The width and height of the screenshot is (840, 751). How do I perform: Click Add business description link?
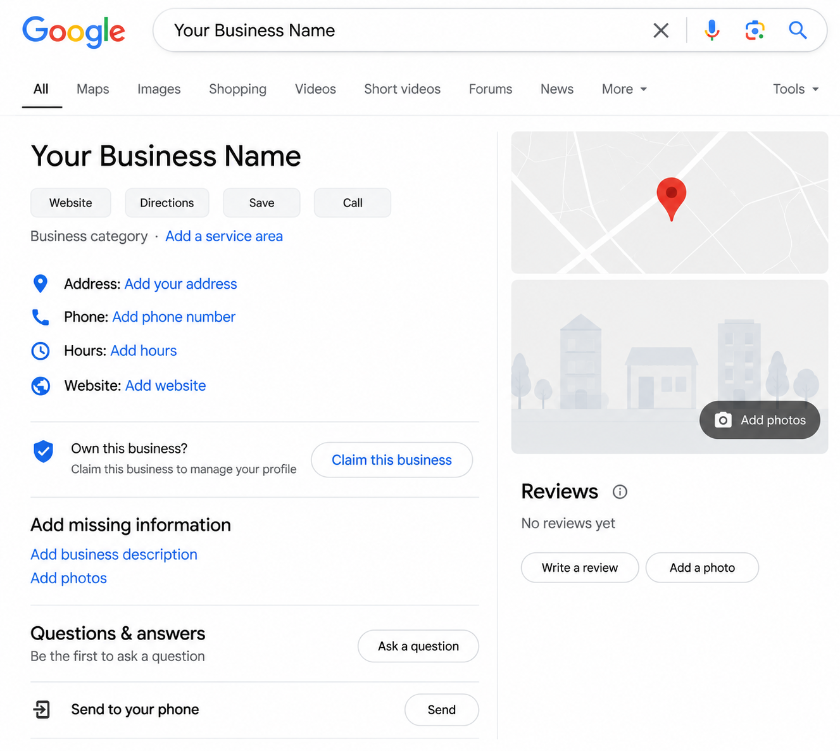(x=114, y=555)
